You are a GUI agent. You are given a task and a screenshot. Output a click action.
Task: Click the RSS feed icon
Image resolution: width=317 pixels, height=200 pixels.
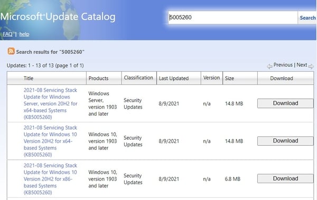click(x=11, y=51)
